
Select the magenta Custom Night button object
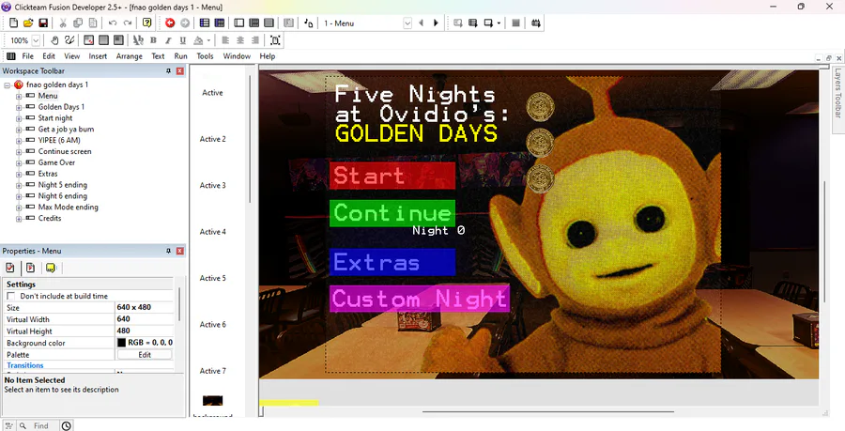point(420,299)
